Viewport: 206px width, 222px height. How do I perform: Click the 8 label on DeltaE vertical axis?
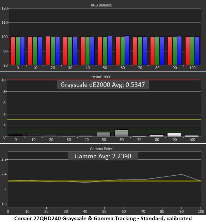(x=4, y=92)
